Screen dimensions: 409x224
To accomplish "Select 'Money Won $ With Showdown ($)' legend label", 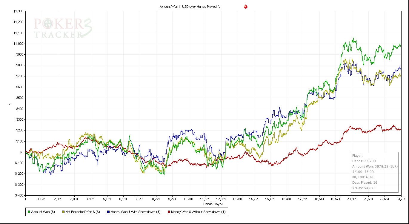I will point(136,212).
